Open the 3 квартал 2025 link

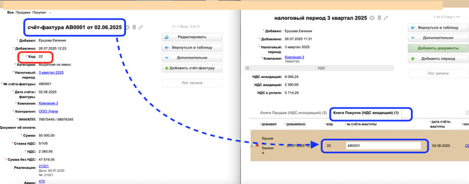pyautogui.click(x=51, y=72)
